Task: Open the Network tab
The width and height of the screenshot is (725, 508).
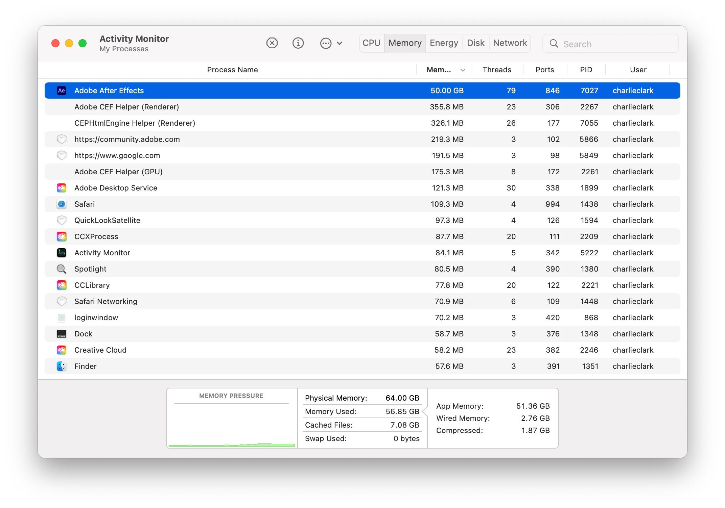Action: coord(510,43)
